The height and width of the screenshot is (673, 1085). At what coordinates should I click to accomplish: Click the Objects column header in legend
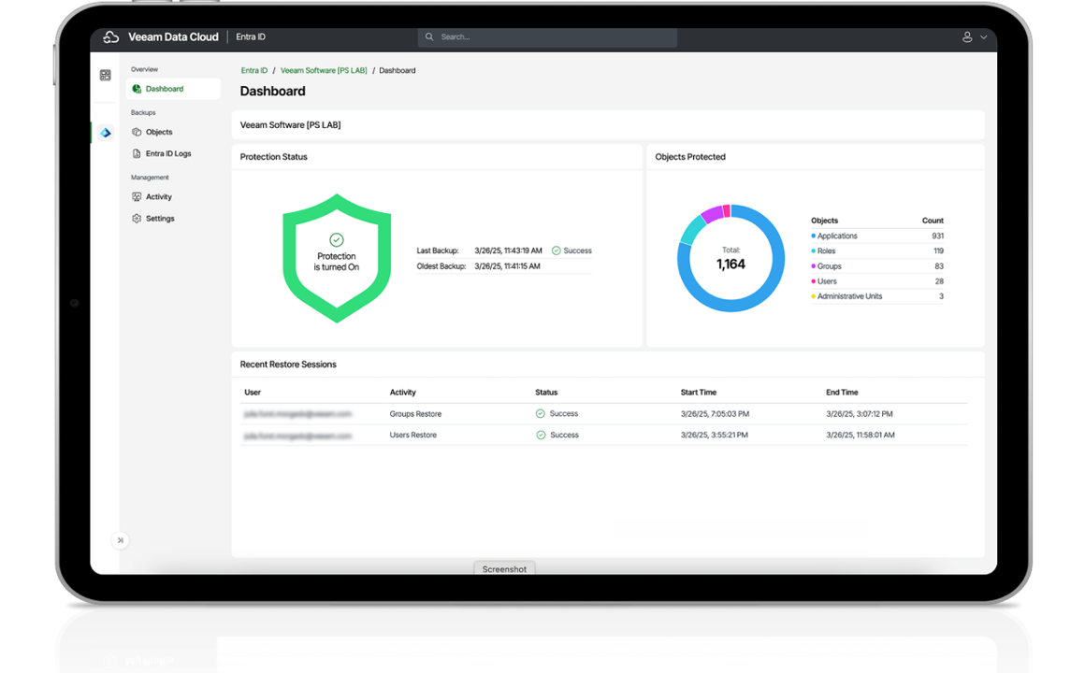(824, 221)
